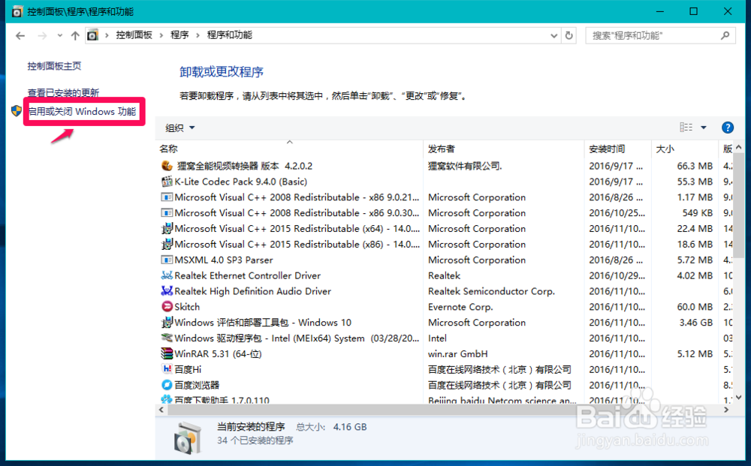Select 狸窝全能视频转换器 icon
The image size is (751, 466).
click(167, 166)
